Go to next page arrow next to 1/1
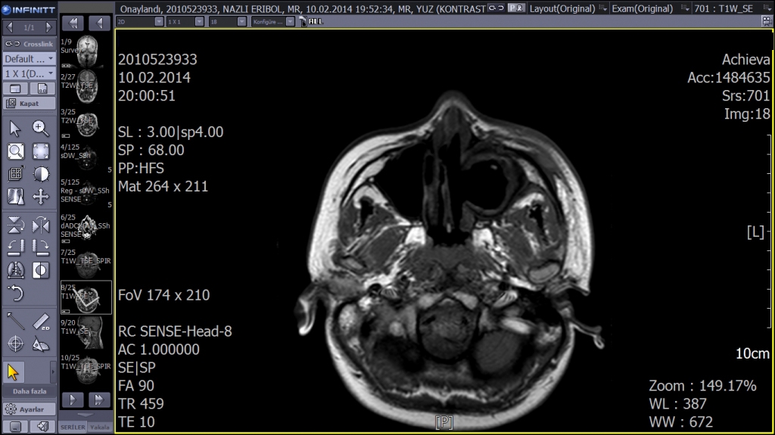Image resolution: width=775 pixels, height=435 pixels. tap(48, 27)
